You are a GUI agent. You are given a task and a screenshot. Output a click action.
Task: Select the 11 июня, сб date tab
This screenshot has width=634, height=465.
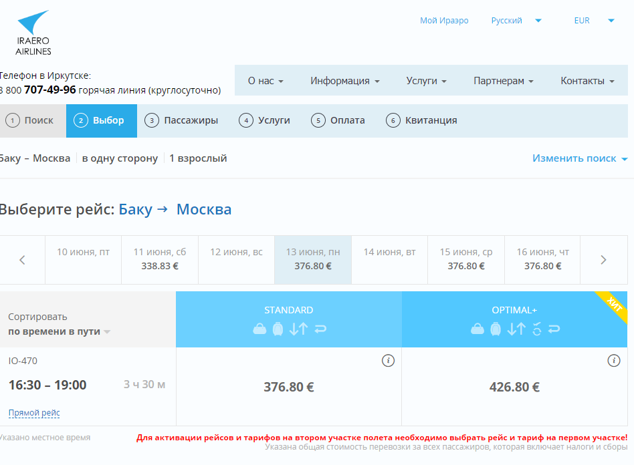pos(160,259)
